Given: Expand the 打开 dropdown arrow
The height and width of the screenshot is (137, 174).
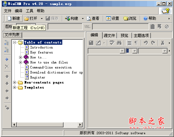Looking at the screenshot, I should point(42,18).
